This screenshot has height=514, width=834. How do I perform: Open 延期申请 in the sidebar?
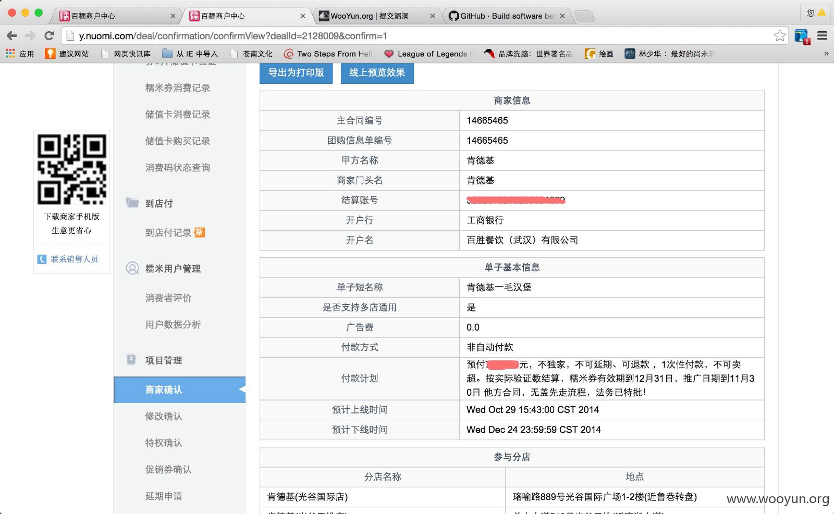[164, 496]
